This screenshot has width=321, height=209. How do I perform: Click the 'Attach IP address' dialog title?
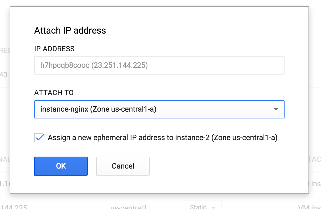coord(70,30)
